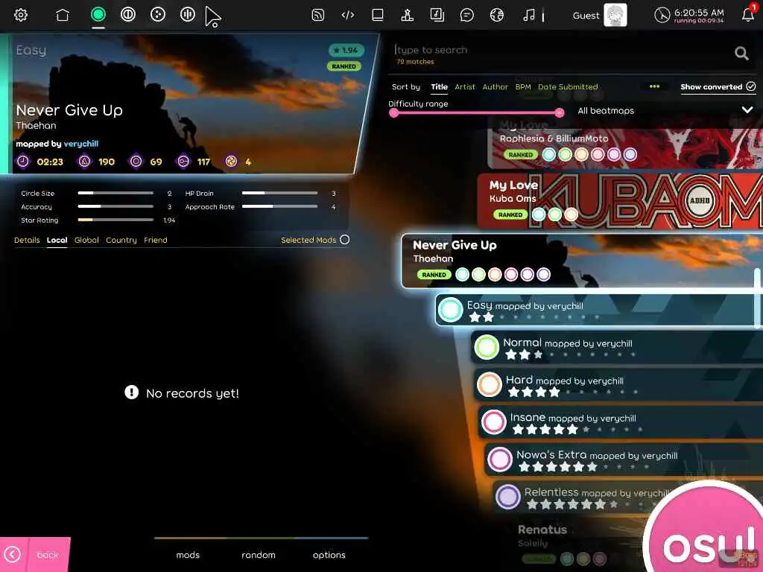Click the back button
This screenshot has width=763, height=572.
click(x=35, y=554)
